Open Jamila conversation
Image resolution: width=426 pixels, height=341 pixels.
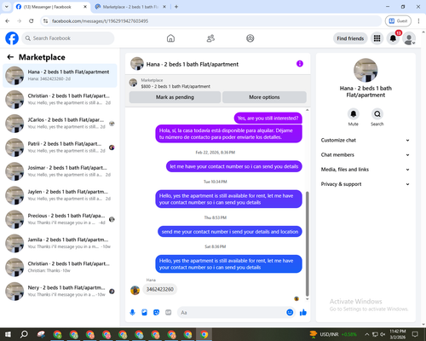click(60, 243)
